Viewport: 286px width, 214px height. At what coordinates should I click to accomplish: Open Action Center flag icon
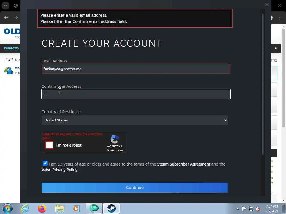coord(244,208)
